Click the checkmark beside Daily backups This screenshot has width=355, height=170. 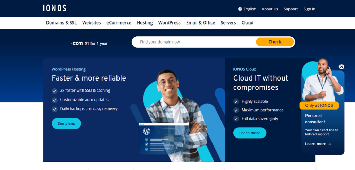54,110
